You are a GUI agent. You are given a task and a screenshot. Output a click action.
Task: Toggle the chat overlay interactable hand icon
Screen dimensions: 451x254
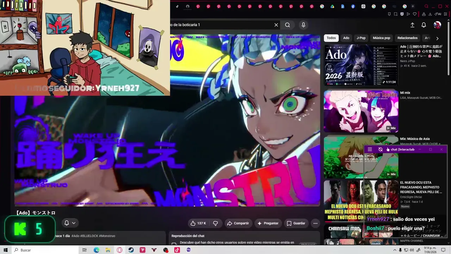pyautogui.click(x=388, y=150)
